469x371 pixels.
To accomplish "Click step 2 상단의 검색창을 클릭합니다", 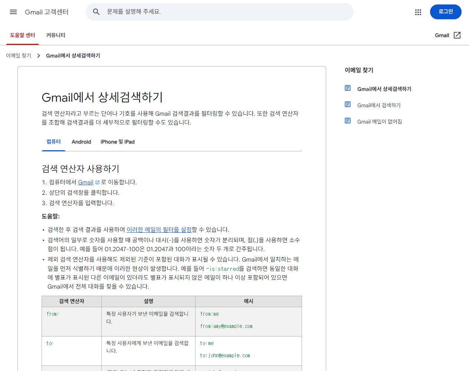I will pyautogui.click(x=84, y=193).
